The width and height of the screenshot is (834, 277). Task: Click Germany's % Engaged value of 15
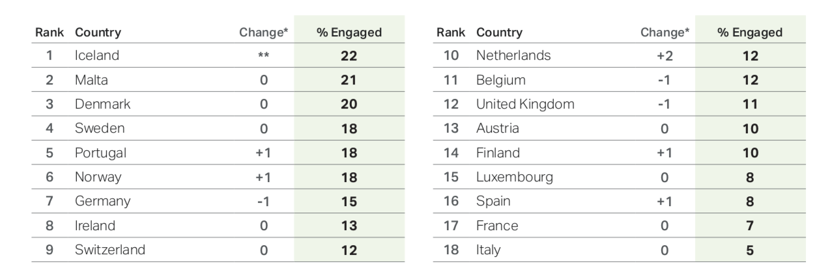click(x=349, y=202)
